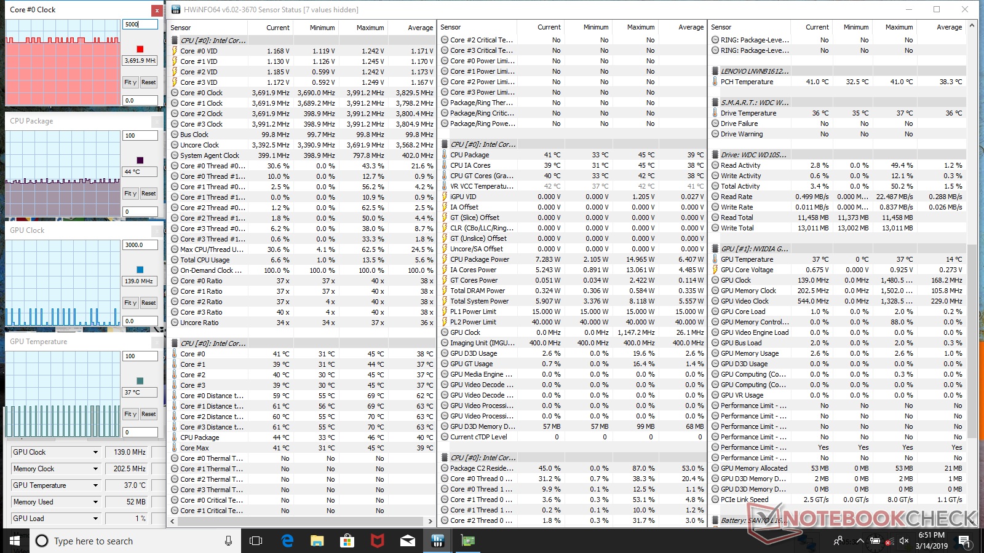Image resolution: width=984 pixels, height=553 pixels.
Task: Open the Windows Start menu
Action: (x=15, y=541)
